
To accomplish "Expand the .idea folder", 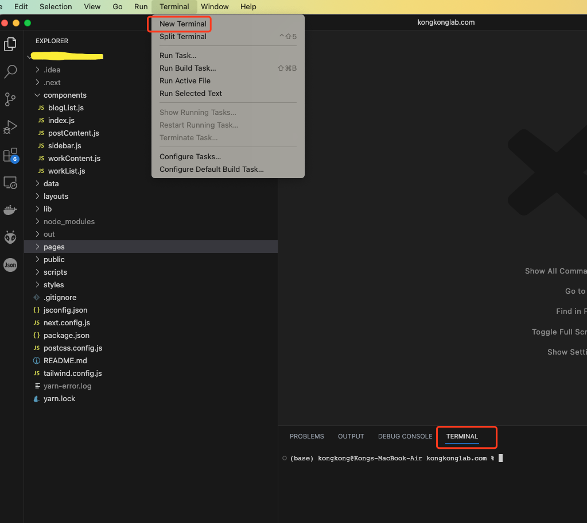I will [x=52, y=70].
